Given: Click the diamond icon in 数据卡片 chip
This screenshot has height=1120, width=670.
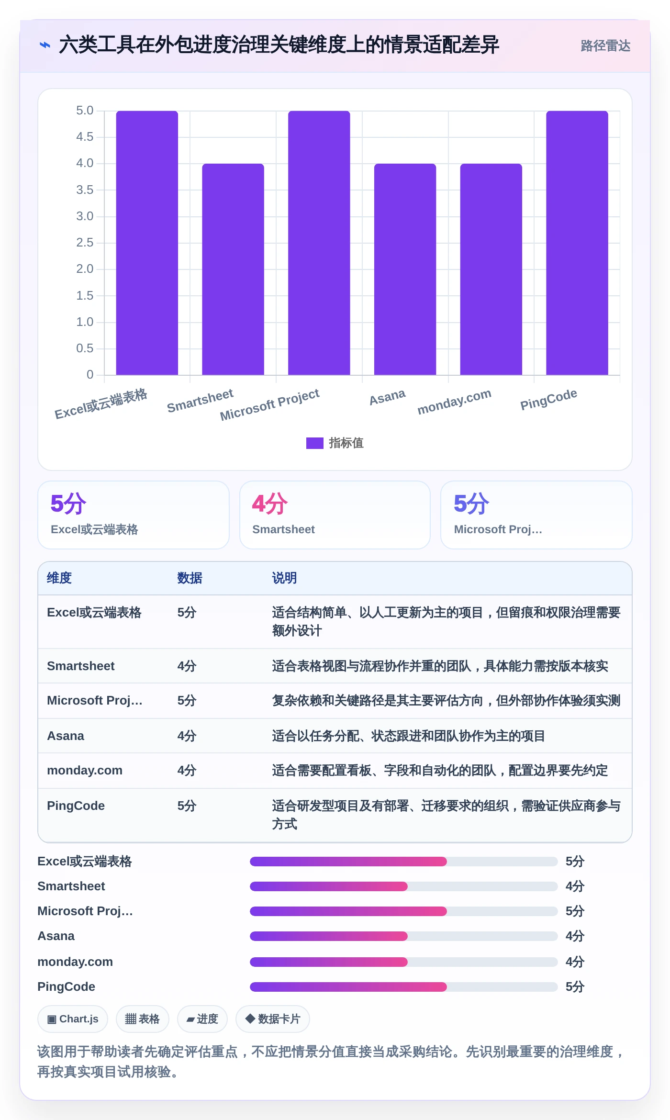Looking at the screenshot, I should tap(250, 1019).
